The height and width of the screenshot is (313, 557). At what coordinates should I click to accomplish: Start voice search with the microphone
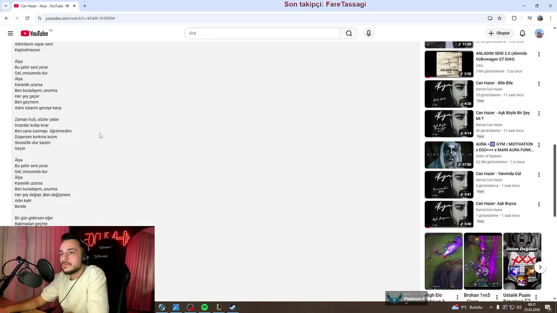click(369, 33)
